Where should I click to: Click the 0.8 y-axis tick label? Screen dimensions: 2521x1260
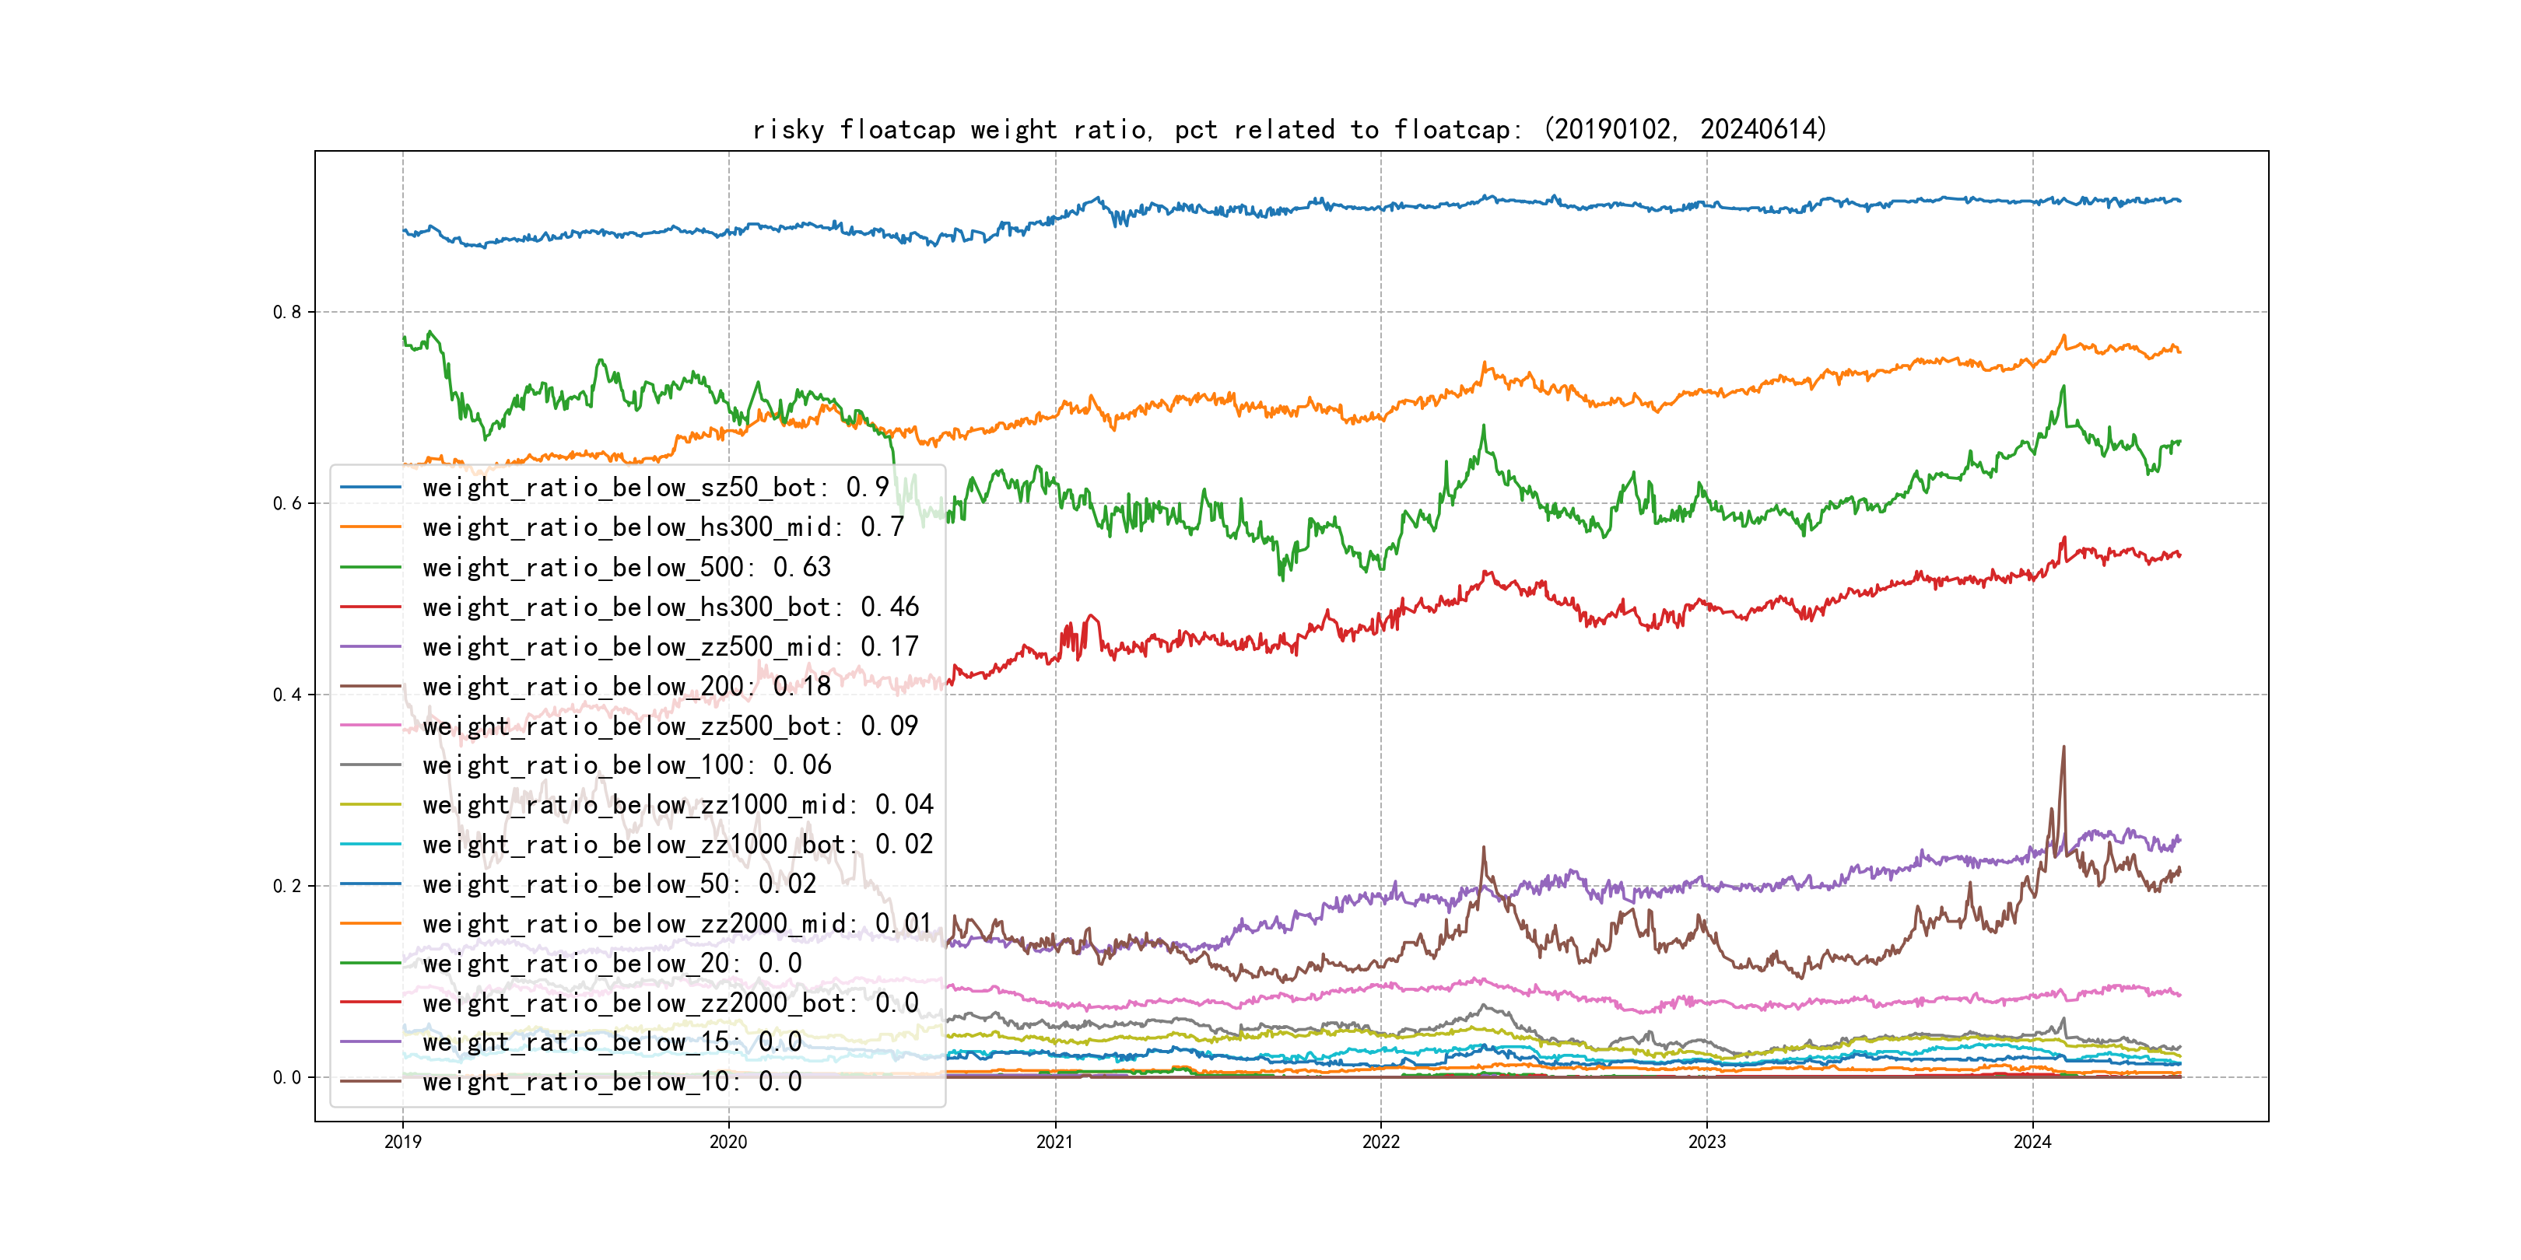pyautogui.click(x=287, y=312)
